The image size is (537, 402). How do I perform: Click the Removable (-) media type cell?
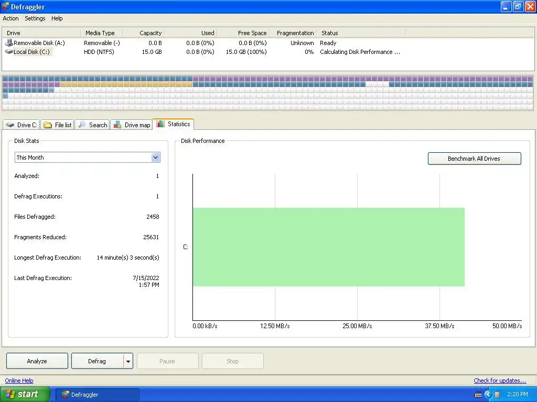click(102, 43)
